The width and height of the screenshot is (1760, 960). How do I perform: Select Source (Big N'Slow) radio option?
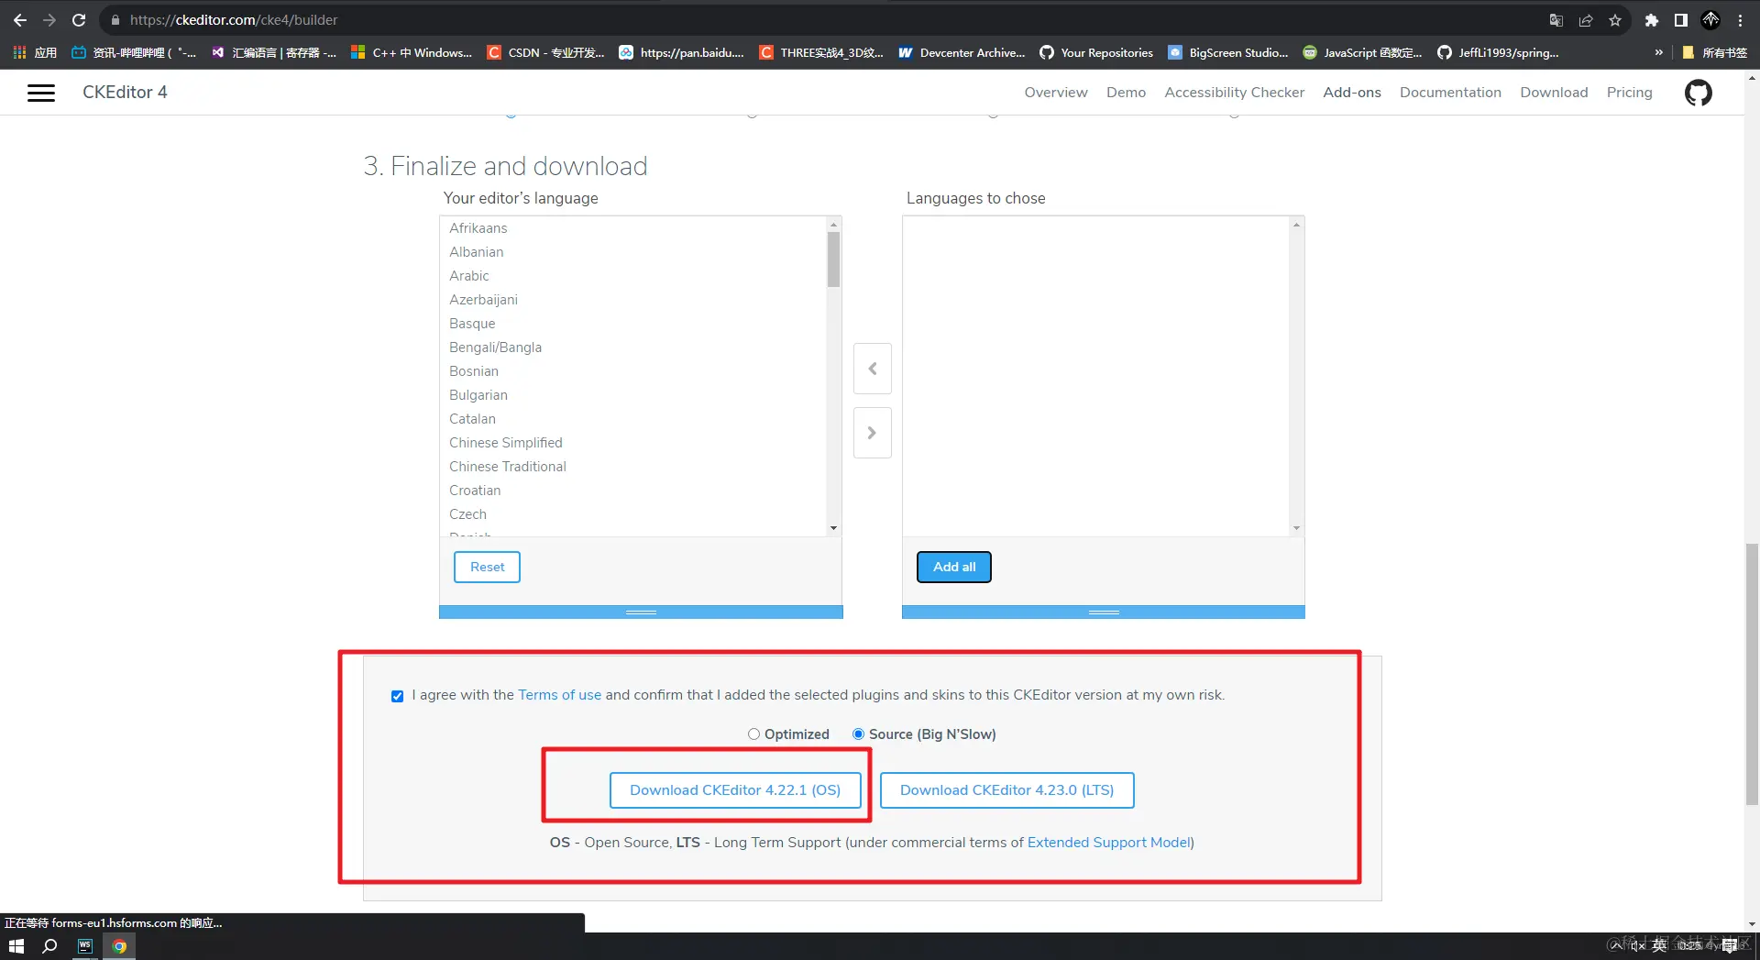click(858, 734)
